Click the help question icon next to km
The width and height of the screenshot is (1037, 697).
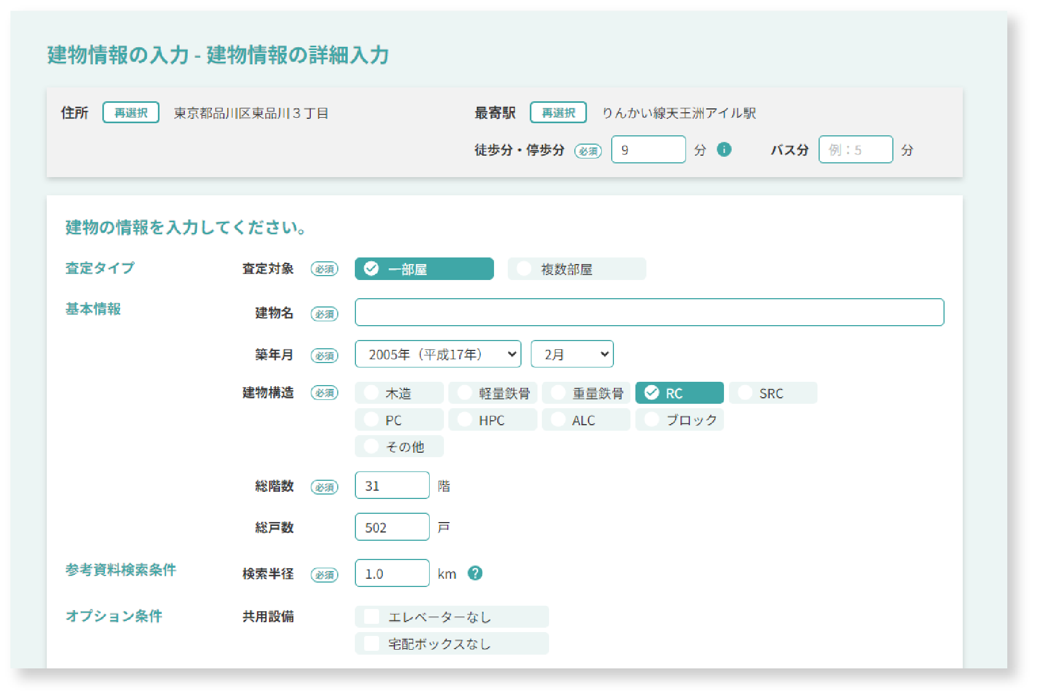coord(475,573)
